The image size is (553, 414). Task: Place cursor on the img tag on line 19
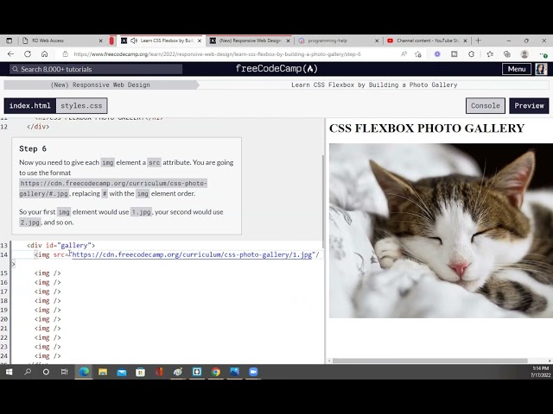tap(48, 310)
